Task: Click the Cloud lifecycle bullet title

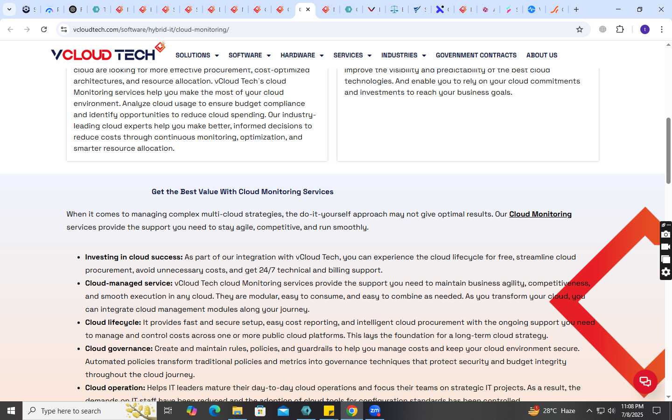Action: pos(113,322)
